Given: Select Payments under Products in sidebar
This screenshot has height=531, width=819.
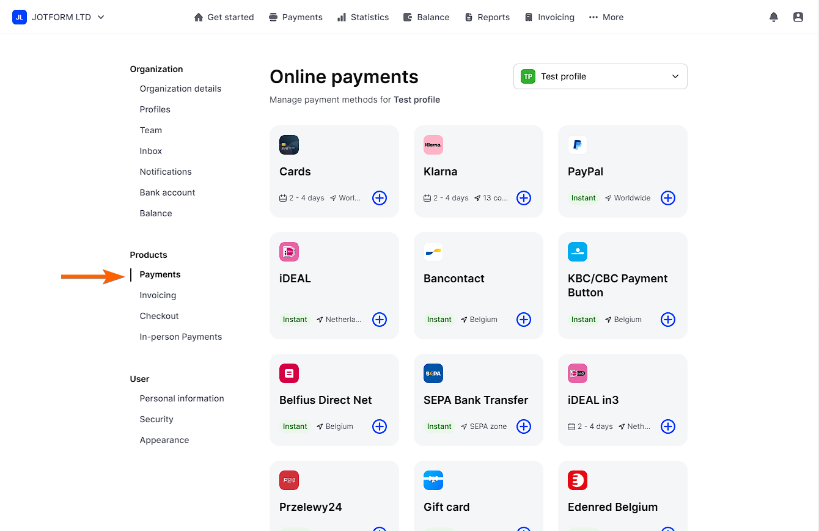Looking at the screenshot, I should (160, 274).
